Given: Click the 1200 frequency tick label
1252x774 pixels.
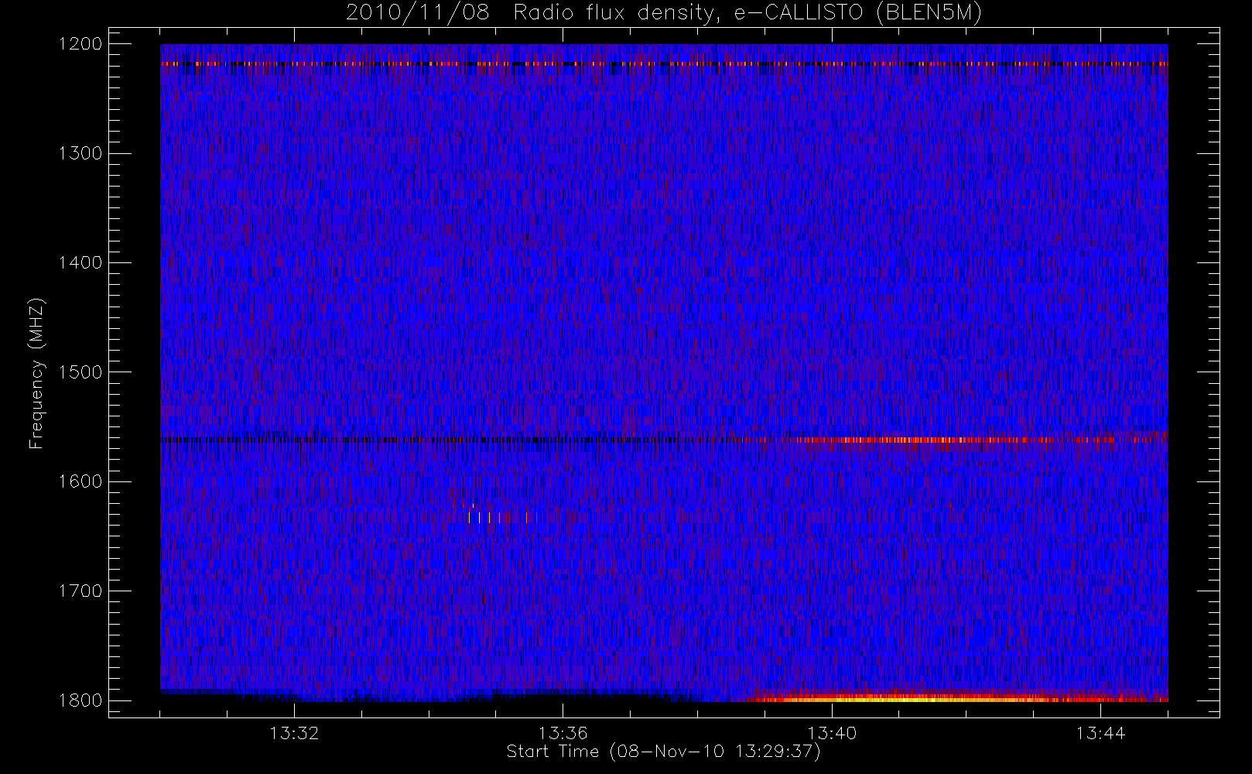Looking at the screenshot, I should [80, 44].
